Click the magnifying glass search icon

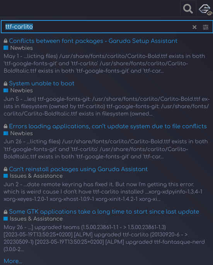pos(188,9)
